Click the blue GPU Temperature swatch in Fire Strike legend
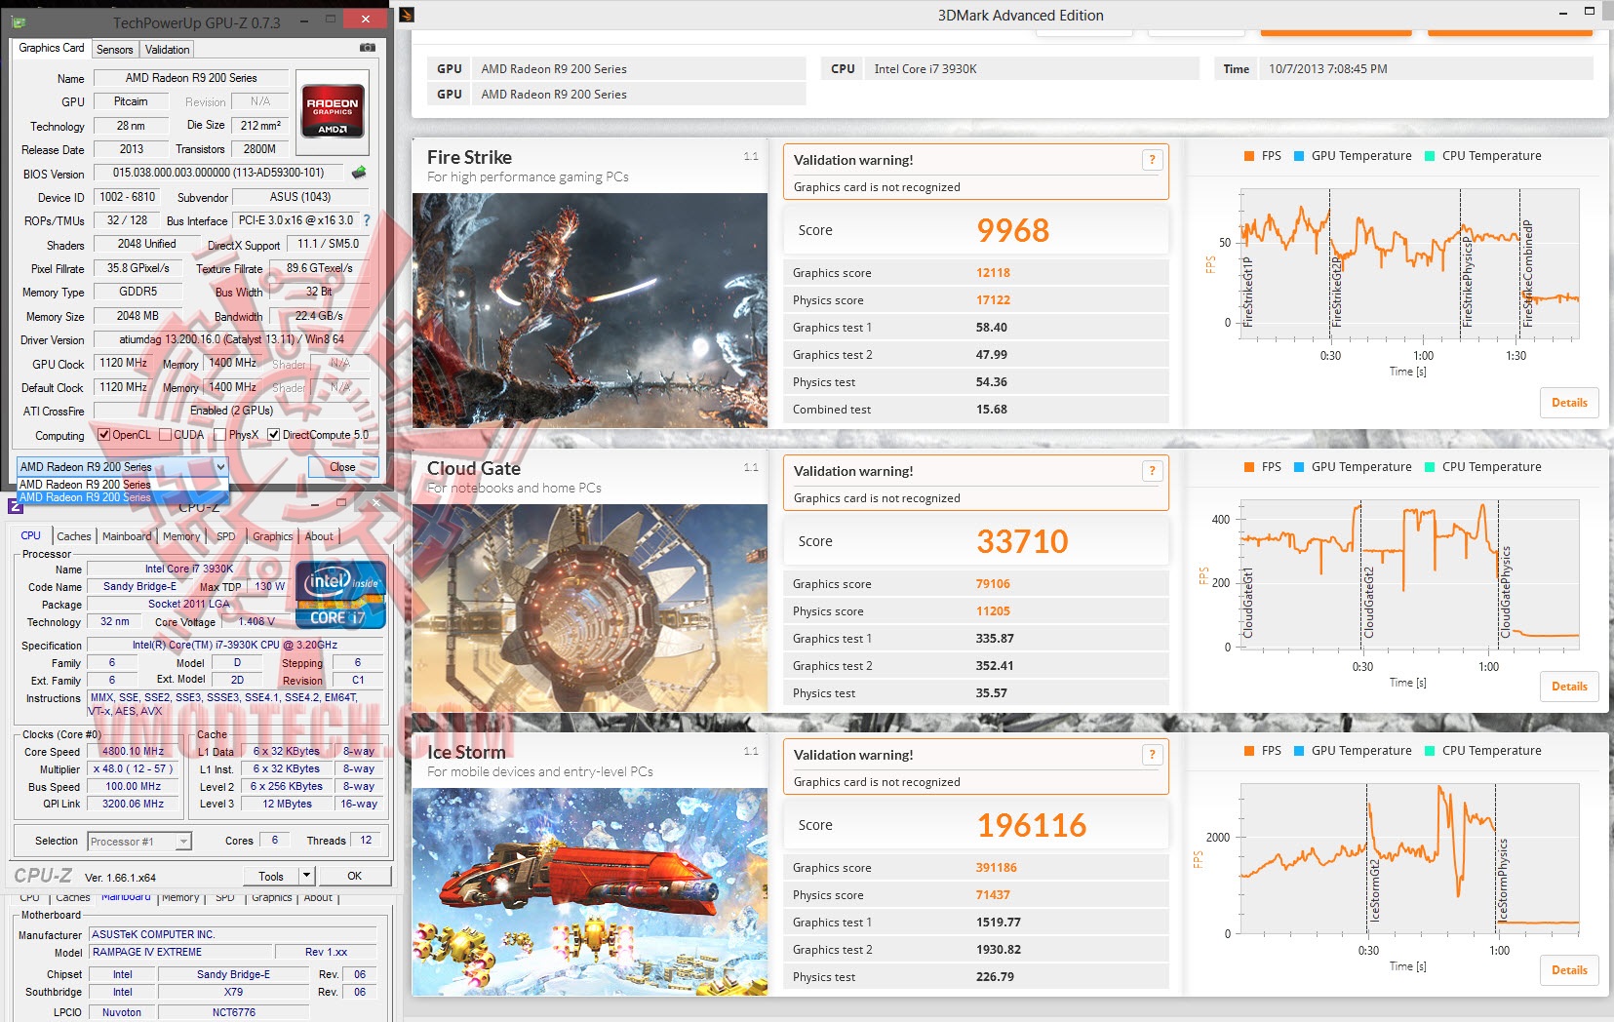This screenshot has width=1614, height=1022. [1299, 156]
